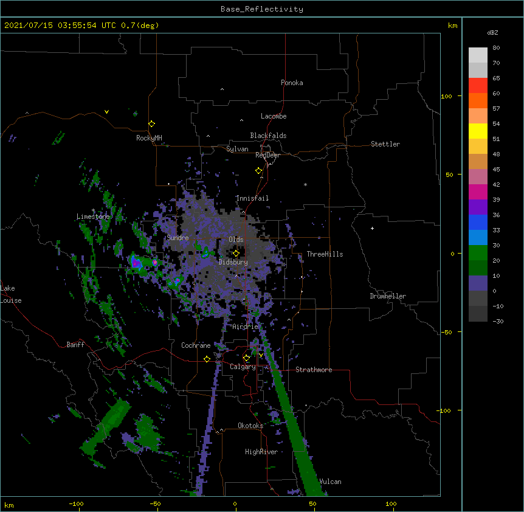Click the Okotoks town label
The width and height of the screenshot is (524, 512).
click(250, 426)
